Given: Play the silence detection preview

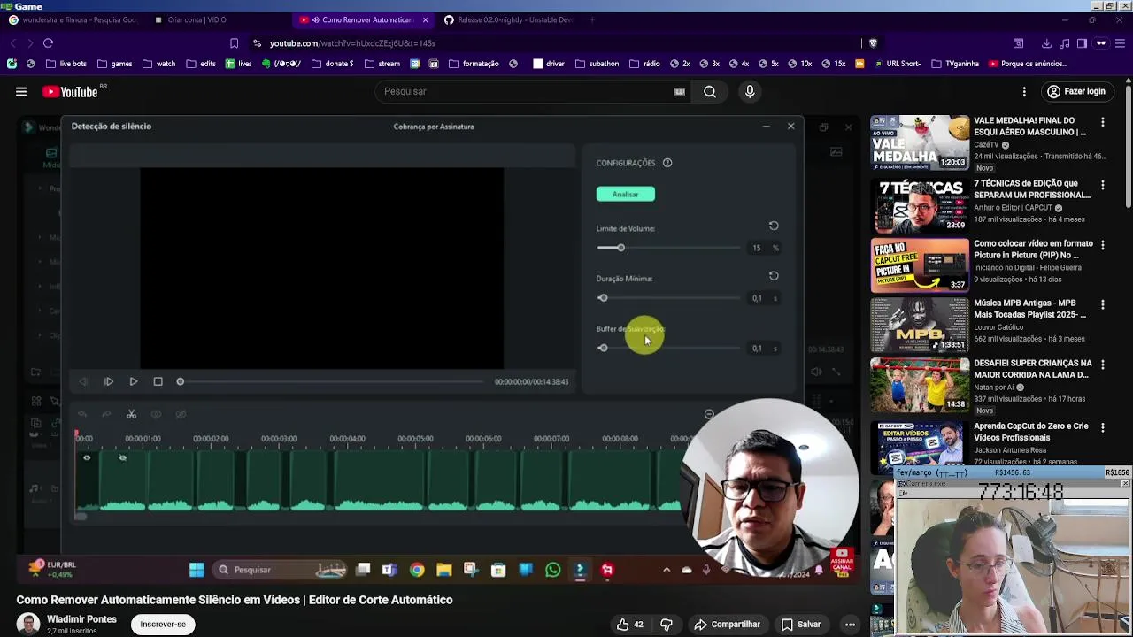Looking at the screenshot, I should [134, 381].
